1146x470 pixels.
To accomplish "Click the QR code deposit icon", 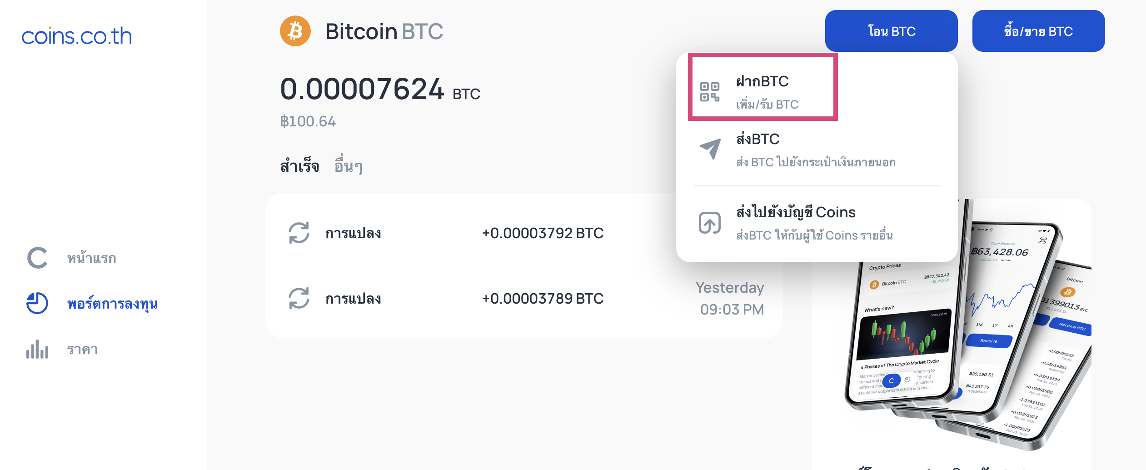I will [x=709, y=92].
